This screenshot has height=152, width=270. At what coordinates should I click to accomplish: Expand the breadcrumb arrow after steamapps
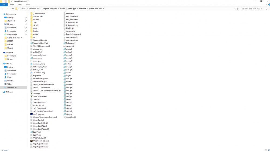(78, 9)
